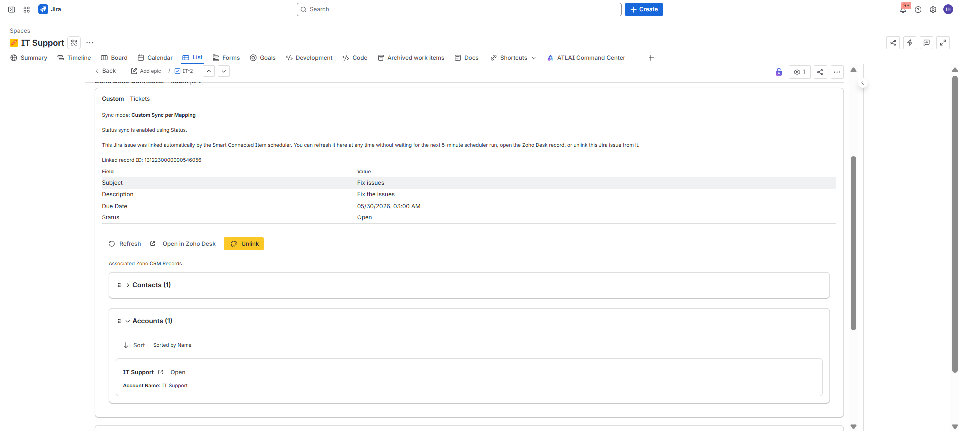Click Open in Zoho Desk
959x431 pixels.
(x=183, y=244)
